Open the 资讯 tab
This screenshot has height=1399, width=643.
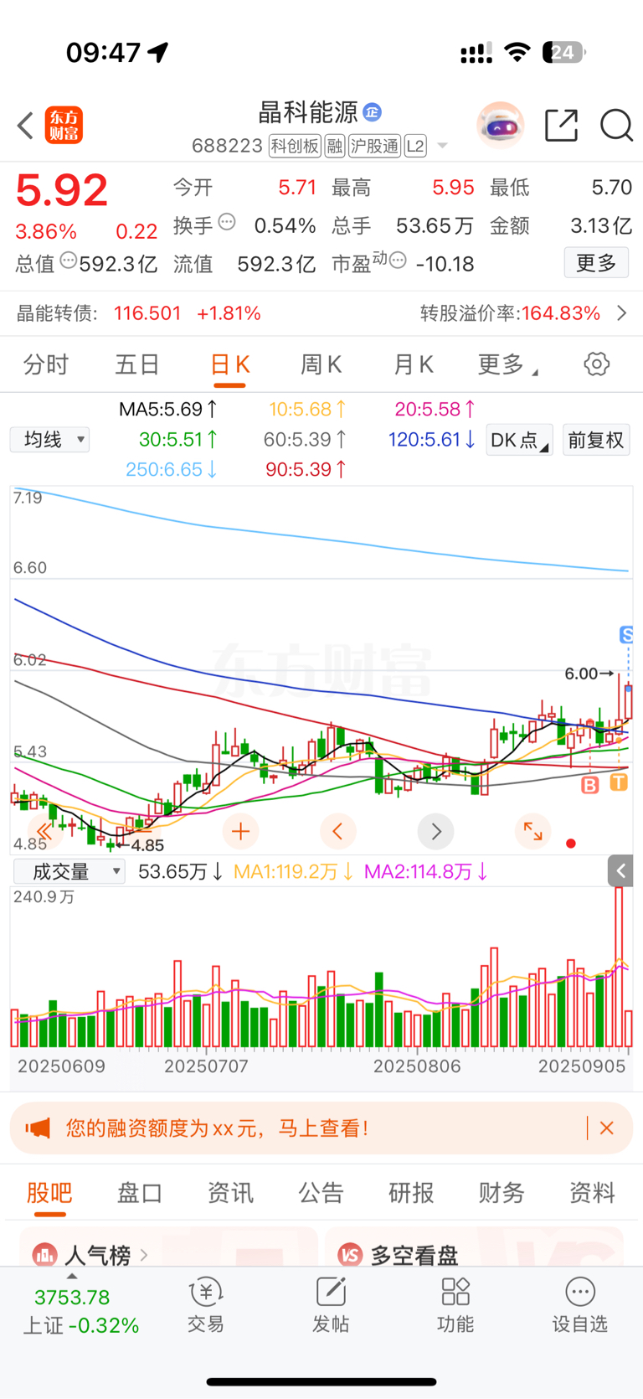coord(230,1192)
